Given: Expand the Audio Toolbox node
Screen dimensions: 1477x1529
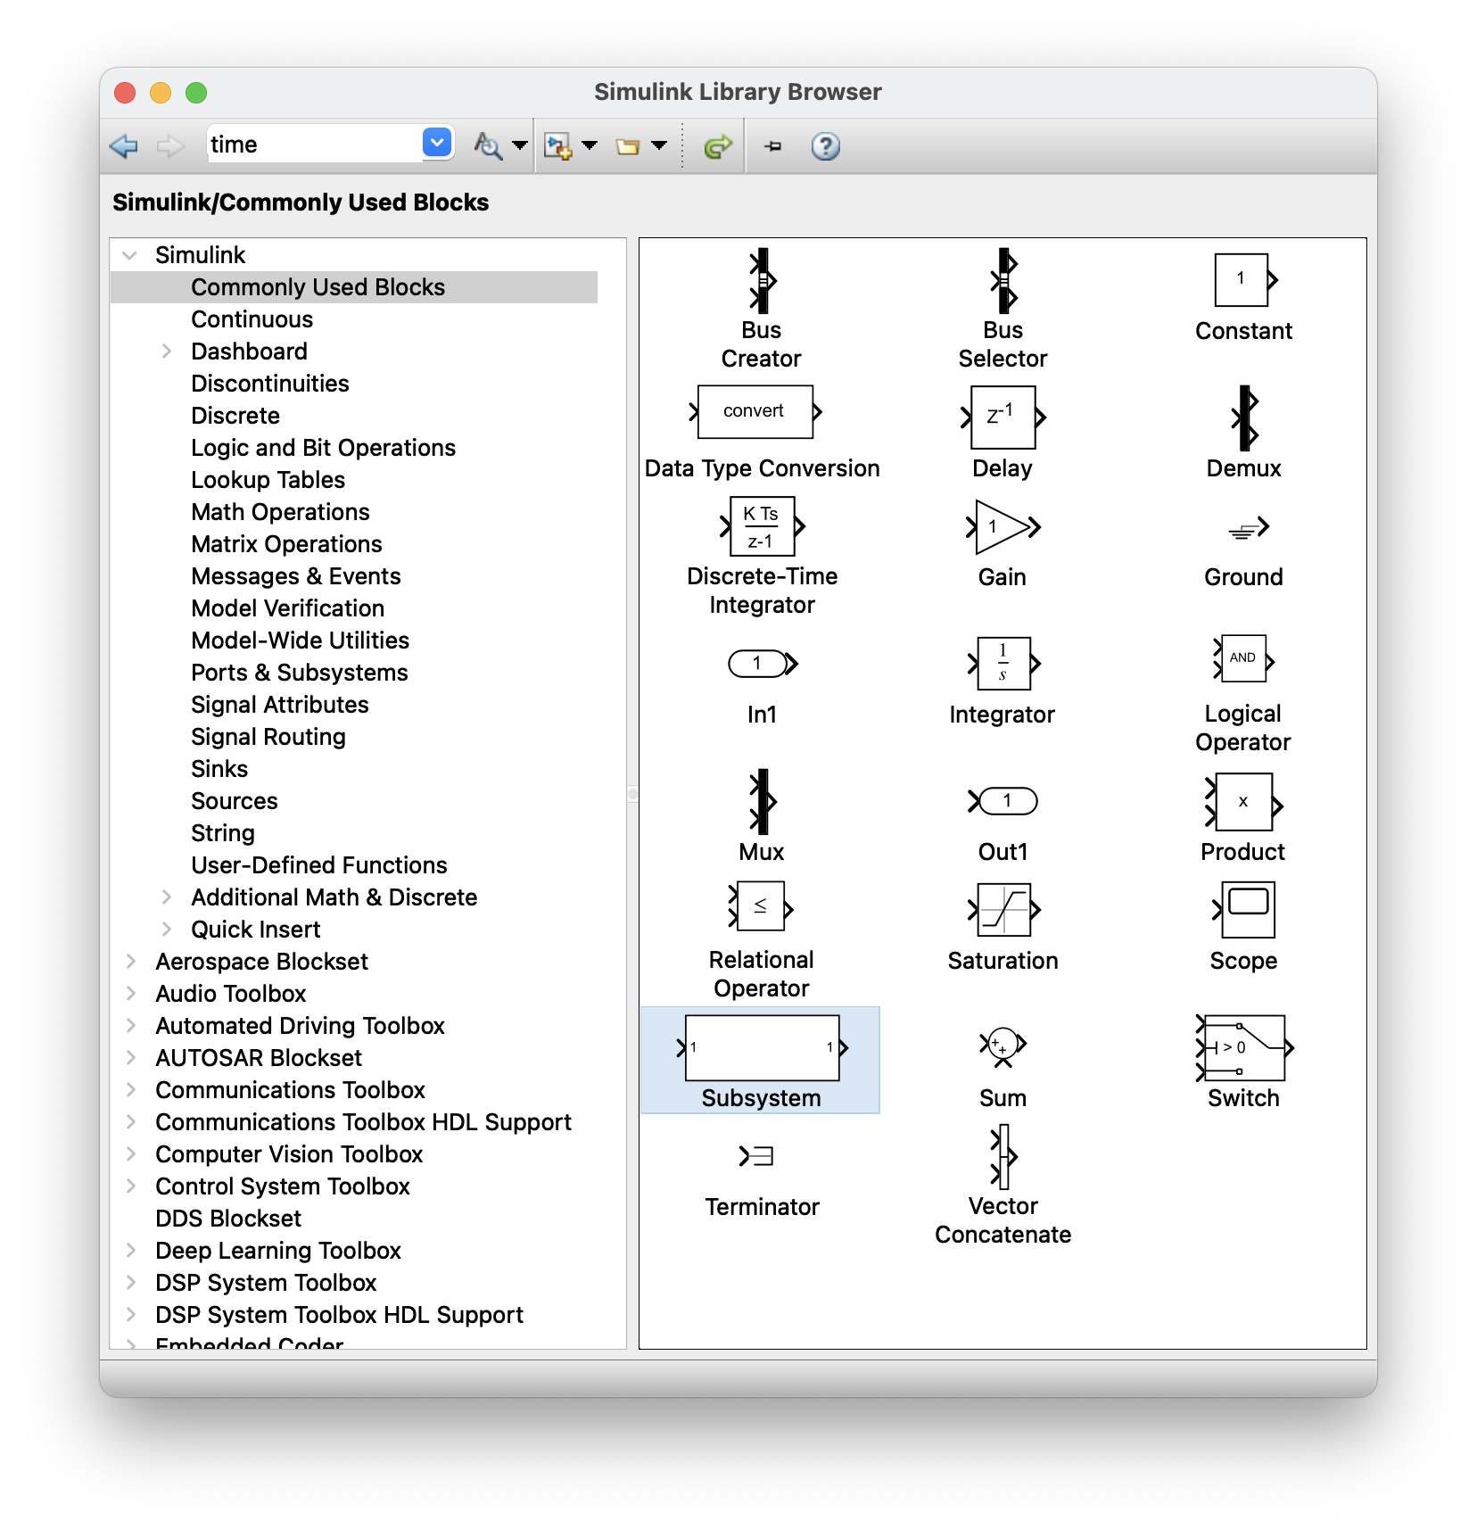Looking at the screenshot, I should 131,993.
